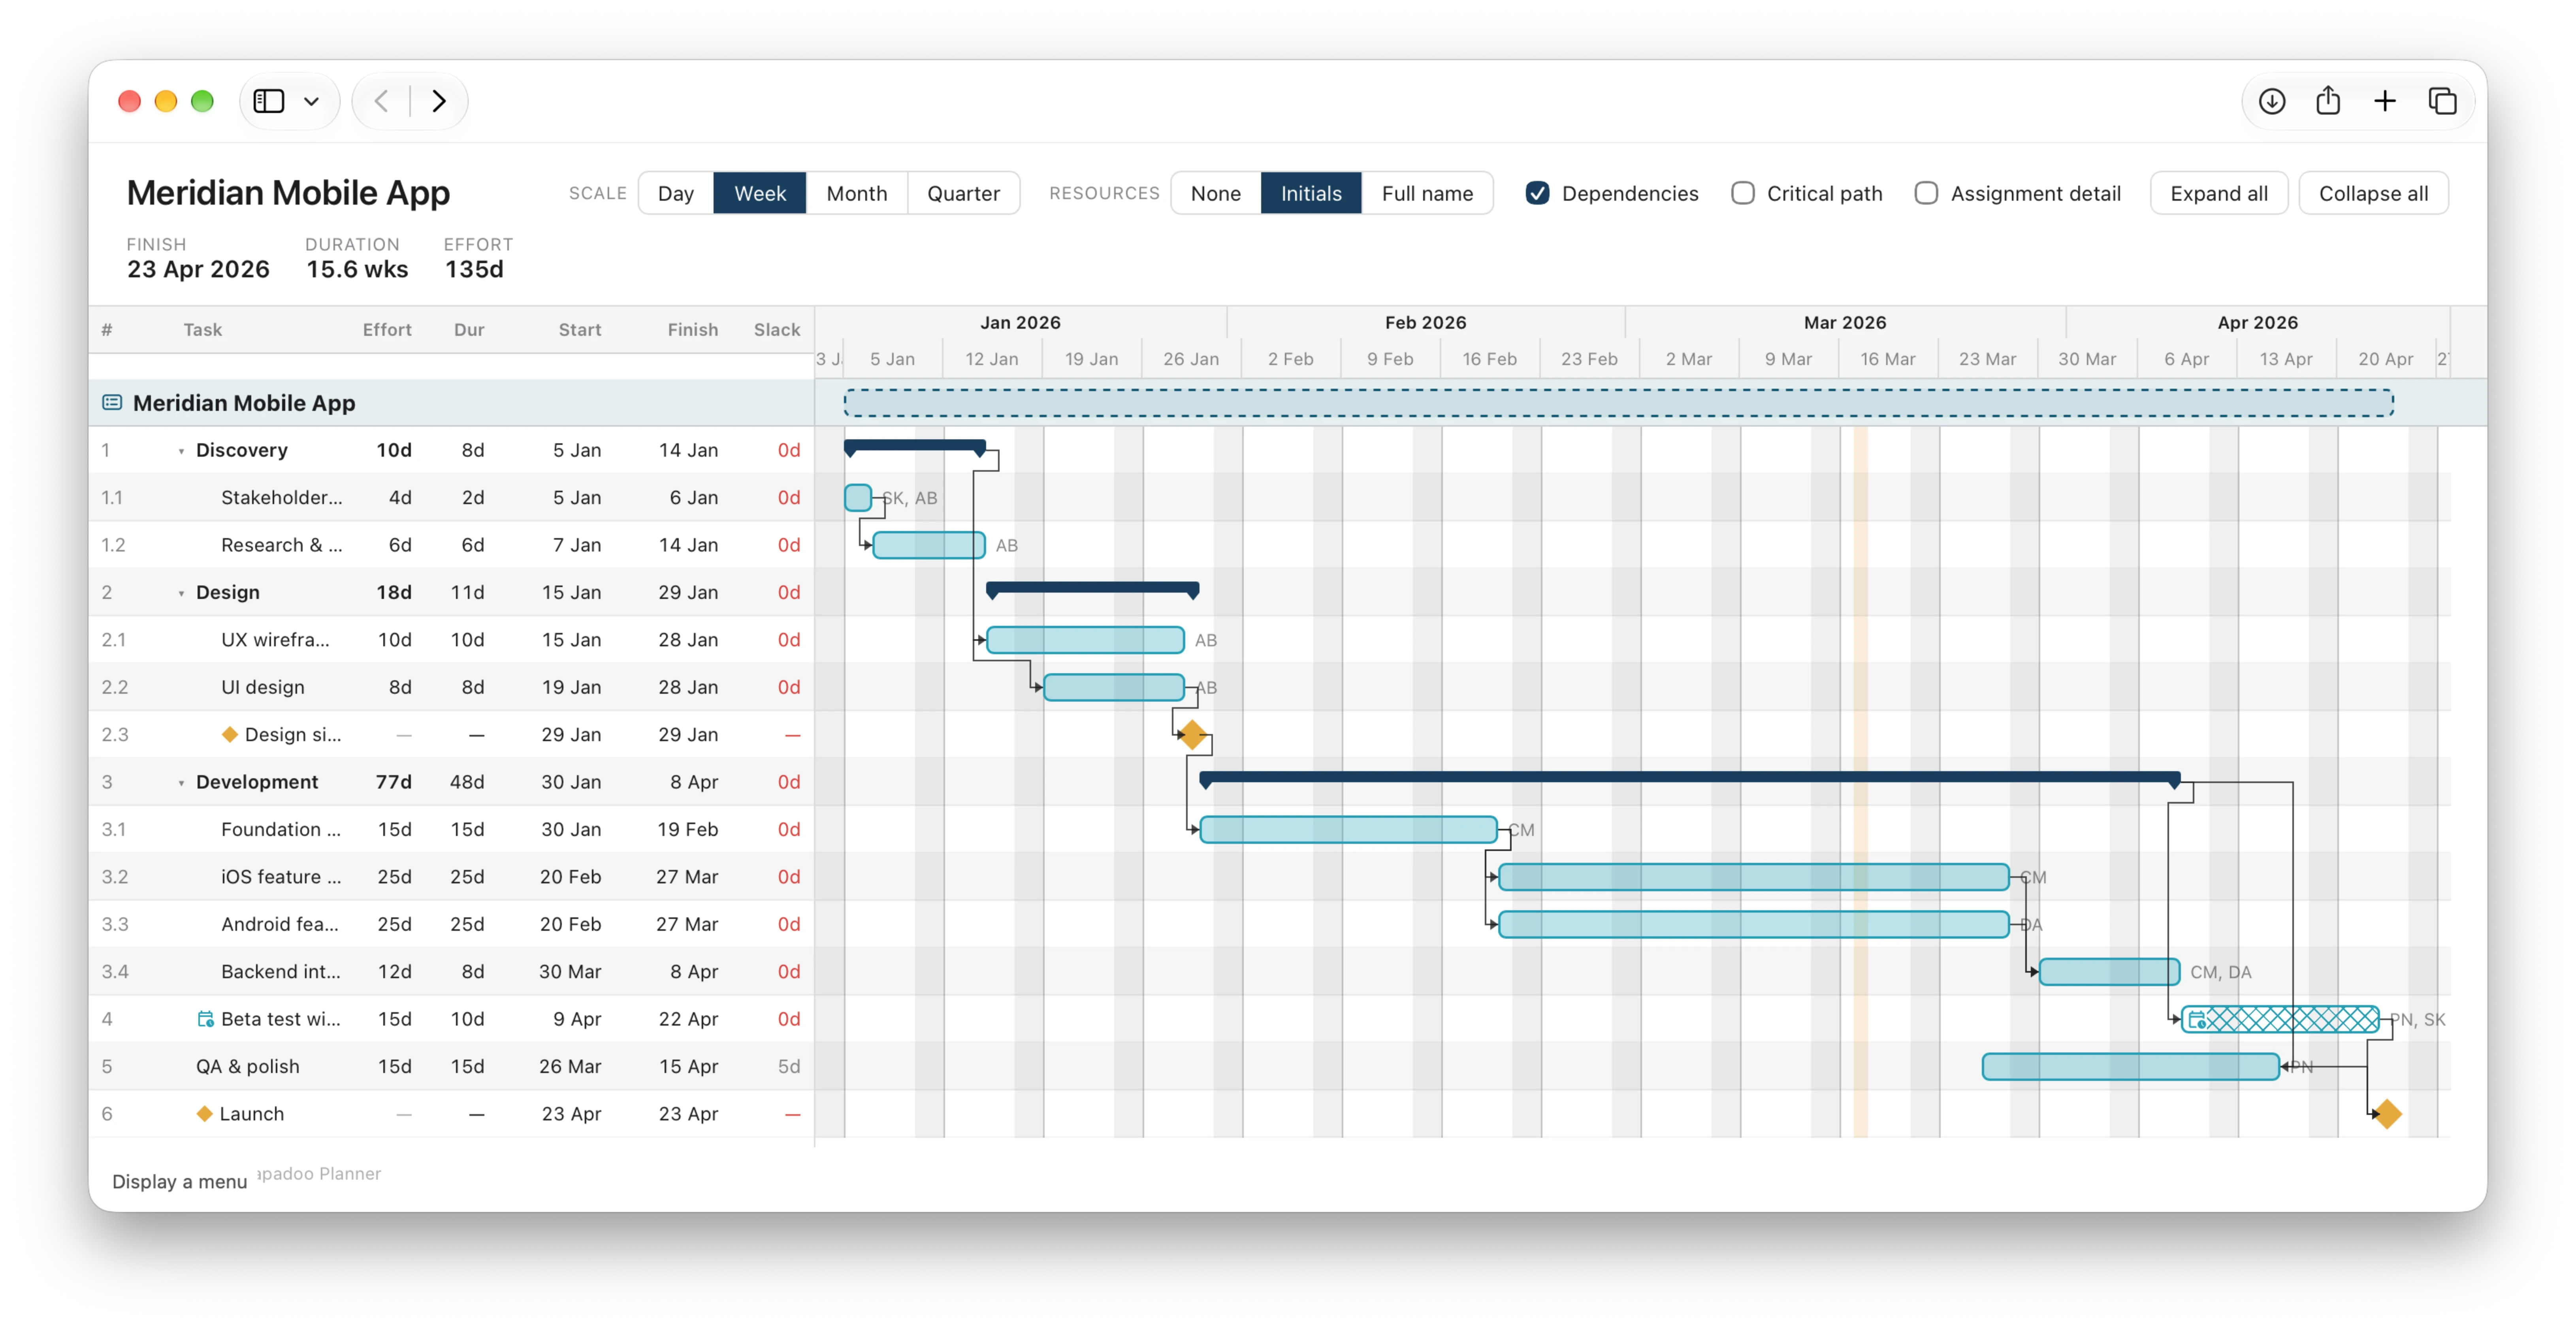Click the Design sign-off milestone diamond in task list

tap(230, 734)
